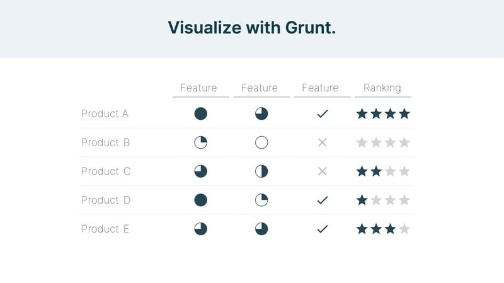504x283 pixels.
Task: Select the Product A row label
Action: (105, 113)
